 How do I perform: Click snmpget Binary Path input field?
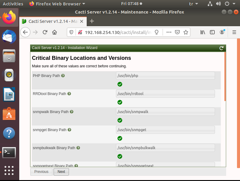165,130
